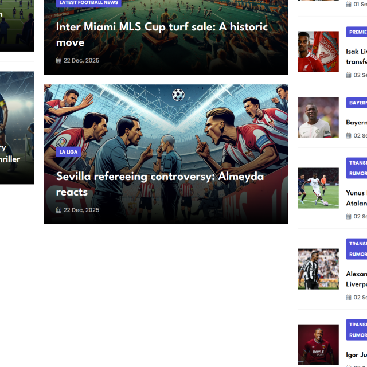This screenshot has height=367, width=367.
Task: Open the Bayern player thumbnail image
Action: click(x=318, y=118)
